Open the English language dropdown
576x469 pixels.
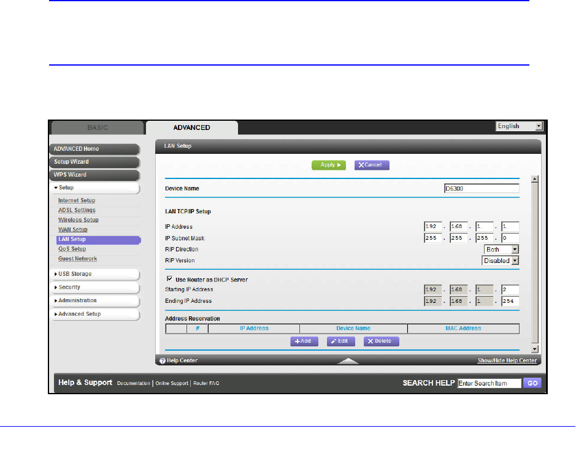[519, 126]
